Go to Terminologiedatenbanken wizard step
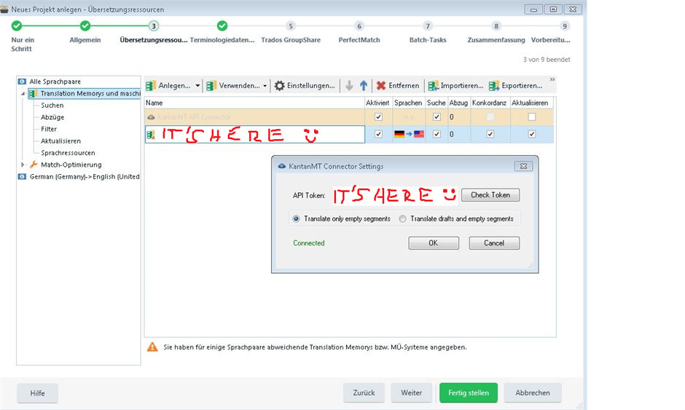The height and width of the screenshot is (410, 685). point(222,26)
